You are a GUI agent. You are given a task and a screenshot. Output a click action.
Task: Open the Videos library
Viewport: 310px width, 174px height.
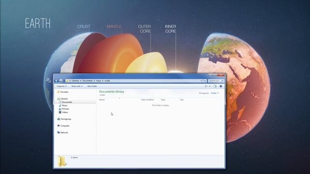pos(63,112)
